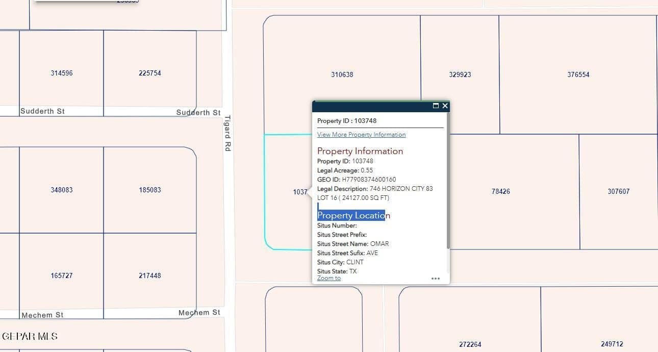Click parcel 185083 on the map

(x=149, y=190)
